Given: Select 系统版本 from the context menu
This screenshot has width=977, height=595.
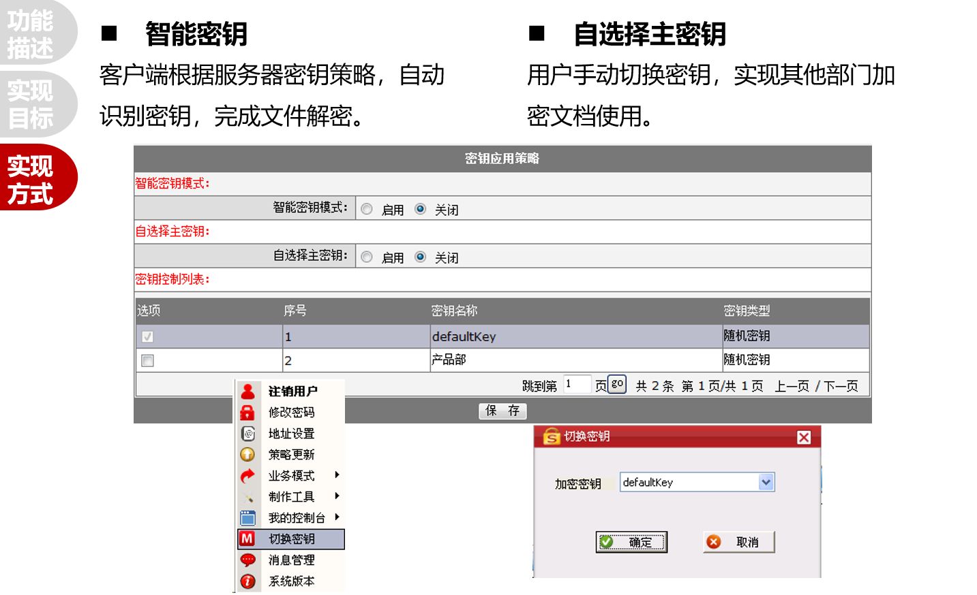Looking at the screenshot, I should (291, 581).
